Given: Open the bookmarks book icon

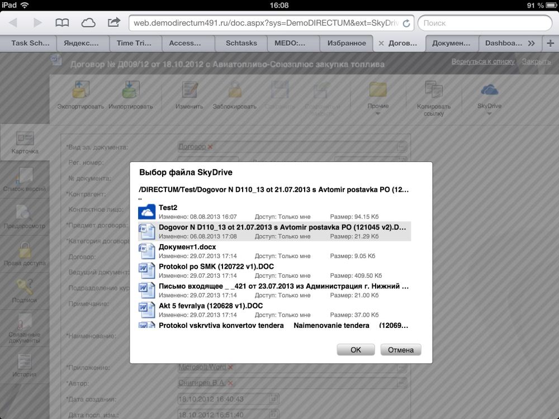Looking at the screenshot, I should click(x=62, y=23).
